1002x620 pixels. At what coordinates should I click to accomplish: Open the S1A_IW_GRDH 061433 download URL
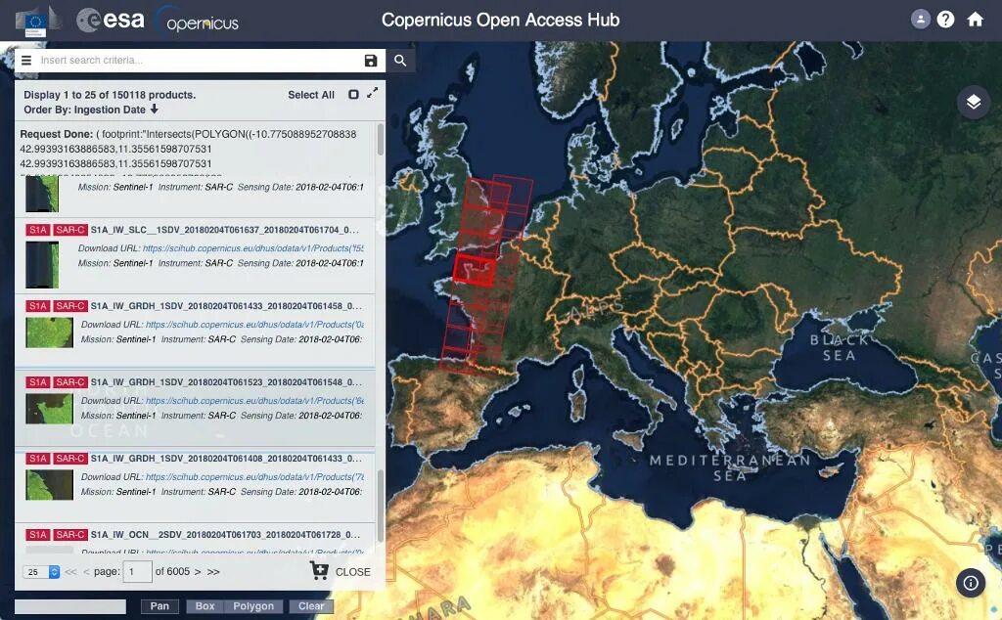coord(255,325)
